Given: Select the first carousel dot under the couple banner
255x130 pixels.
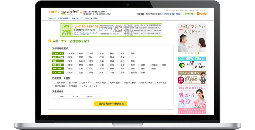Looking at the screenshot, I should click(186, 53).
